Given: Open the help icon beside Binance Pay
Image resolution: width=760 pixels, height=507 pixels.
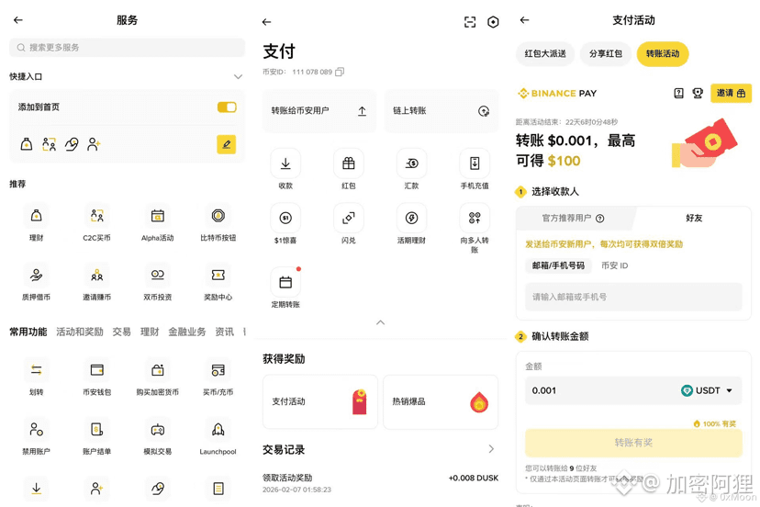Looking at the screenshot, I should click(x=678, y=93).
